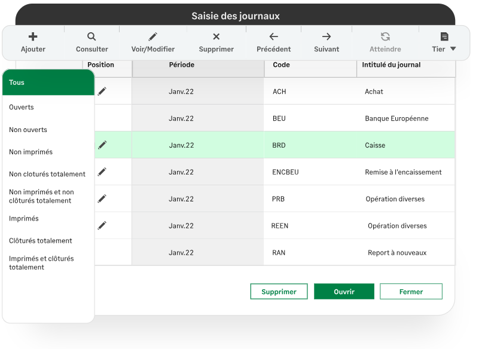This screenshot has width=482, height=349.
Task: Click the Ajouter plus icon
Action: tap(33, 36)
